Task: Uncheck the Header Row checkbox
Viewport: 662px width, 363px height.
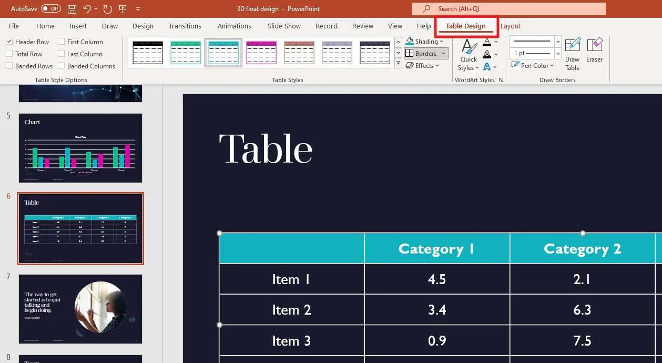Action: click(x=9, y=42)
